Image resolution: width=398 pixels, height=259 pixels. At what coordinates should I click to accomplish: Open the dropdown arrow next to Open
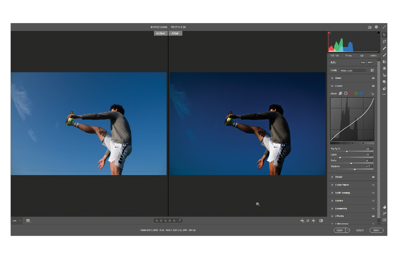(348, 230)
